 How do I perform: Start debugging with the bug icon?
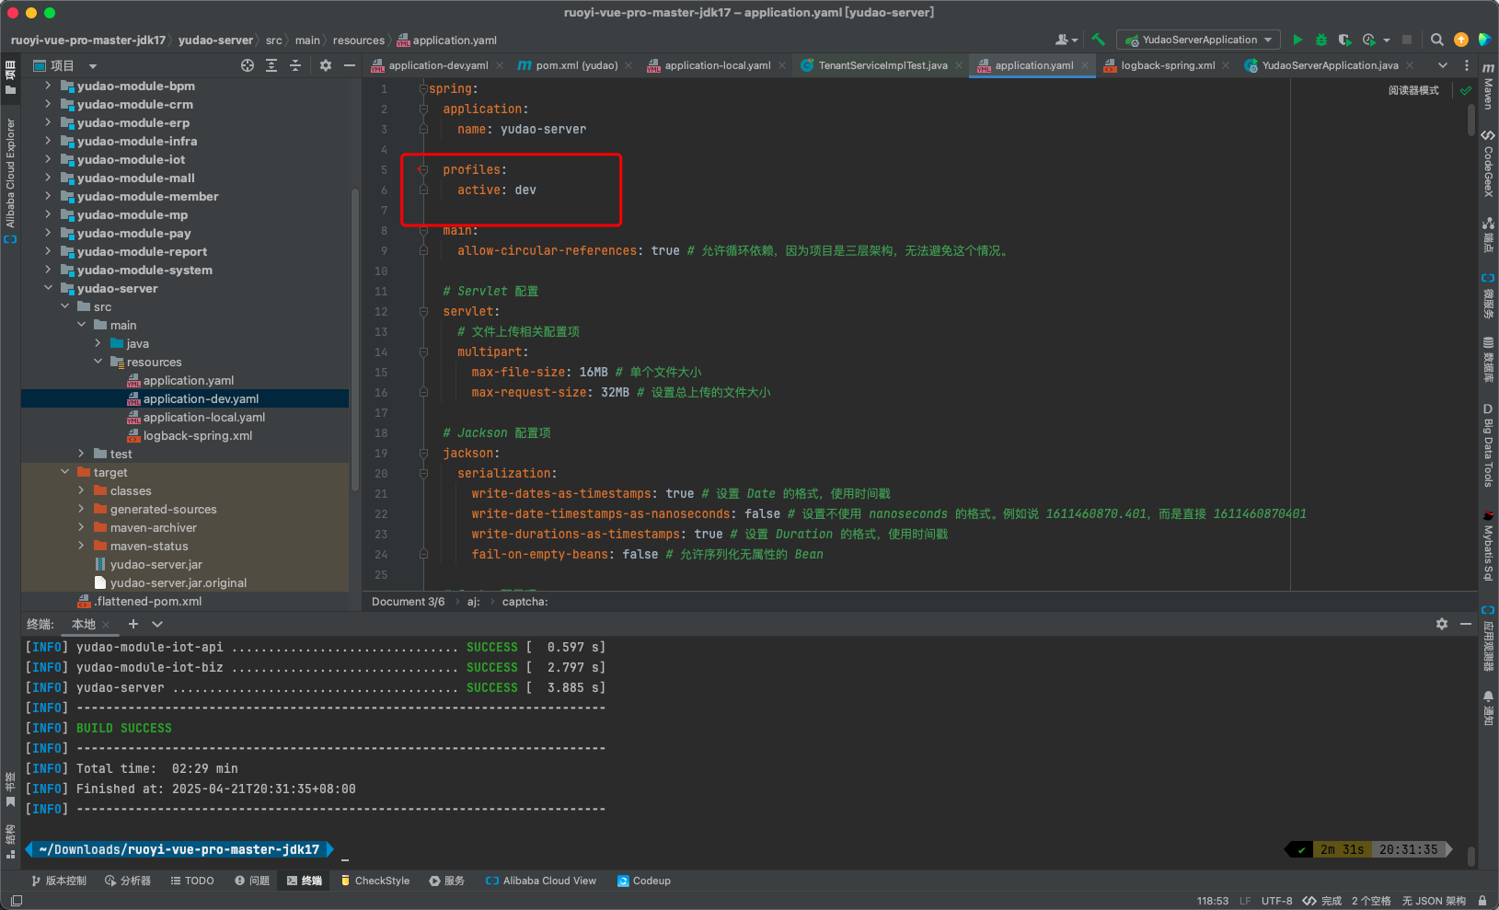pos(1321,40)
